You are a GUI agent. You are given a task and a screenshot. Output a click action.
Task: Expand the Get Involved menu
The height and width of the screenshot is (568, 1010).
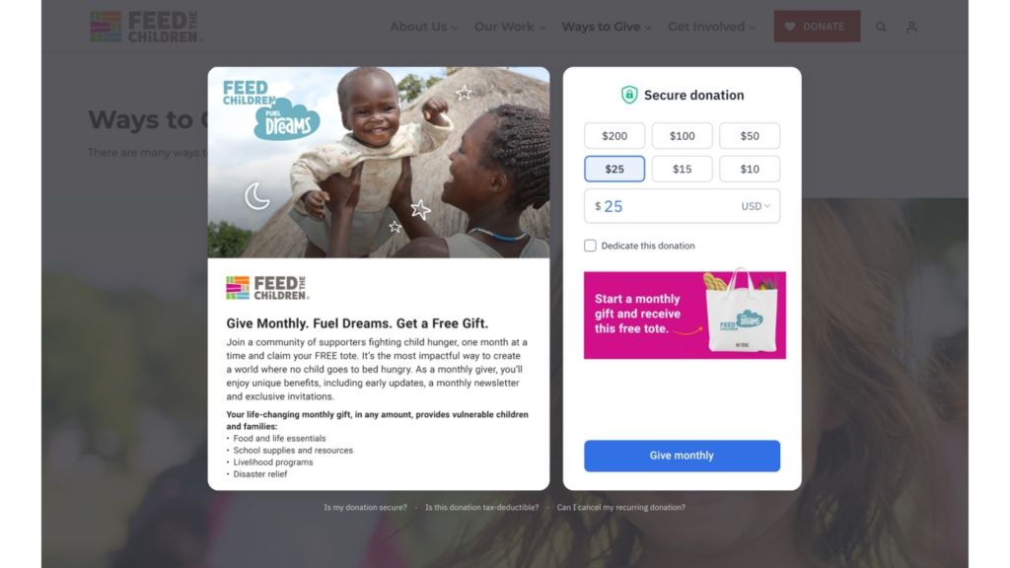point(711,27)
